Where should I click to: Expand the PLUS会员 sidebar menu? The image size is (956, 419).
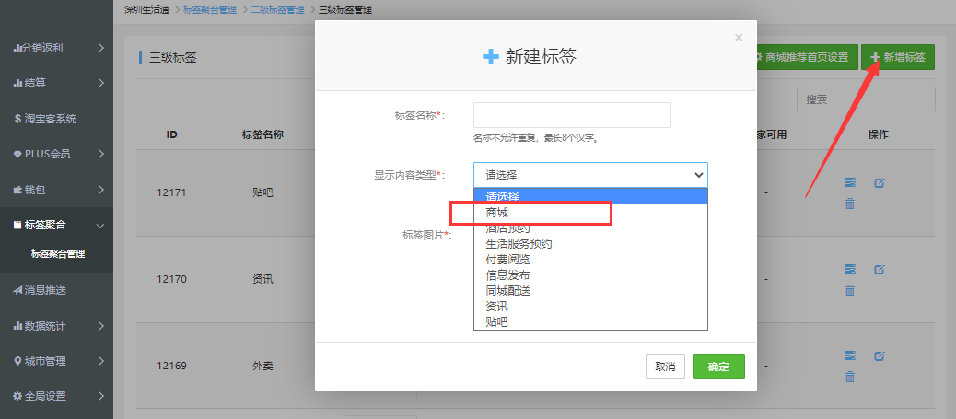55,154
